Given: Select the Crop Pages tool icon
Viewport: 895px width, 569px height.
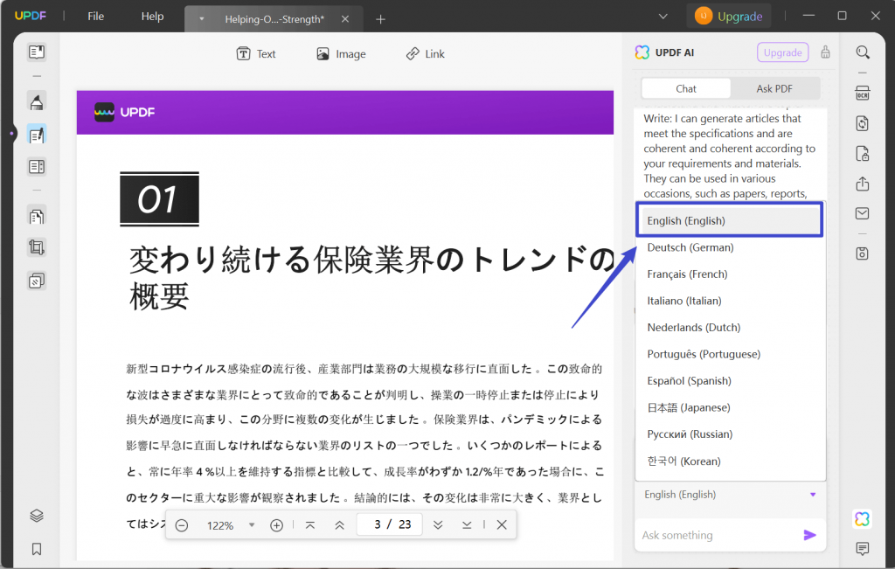Looking at the screenshot, I should coord(37,247).
